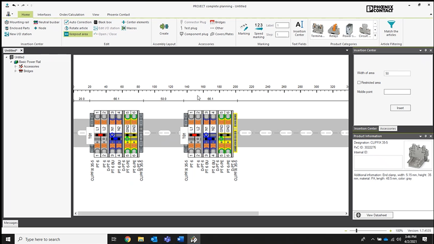Choose Circuit breakers product category

click(x=365, y=30)
